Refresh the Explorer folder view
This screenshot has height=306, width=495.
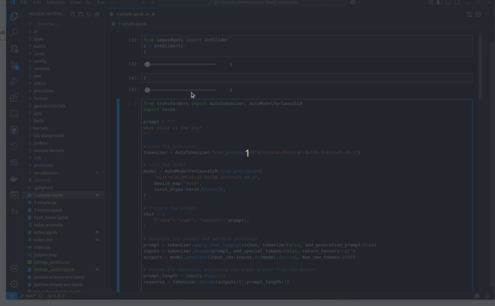pos(89,14)
